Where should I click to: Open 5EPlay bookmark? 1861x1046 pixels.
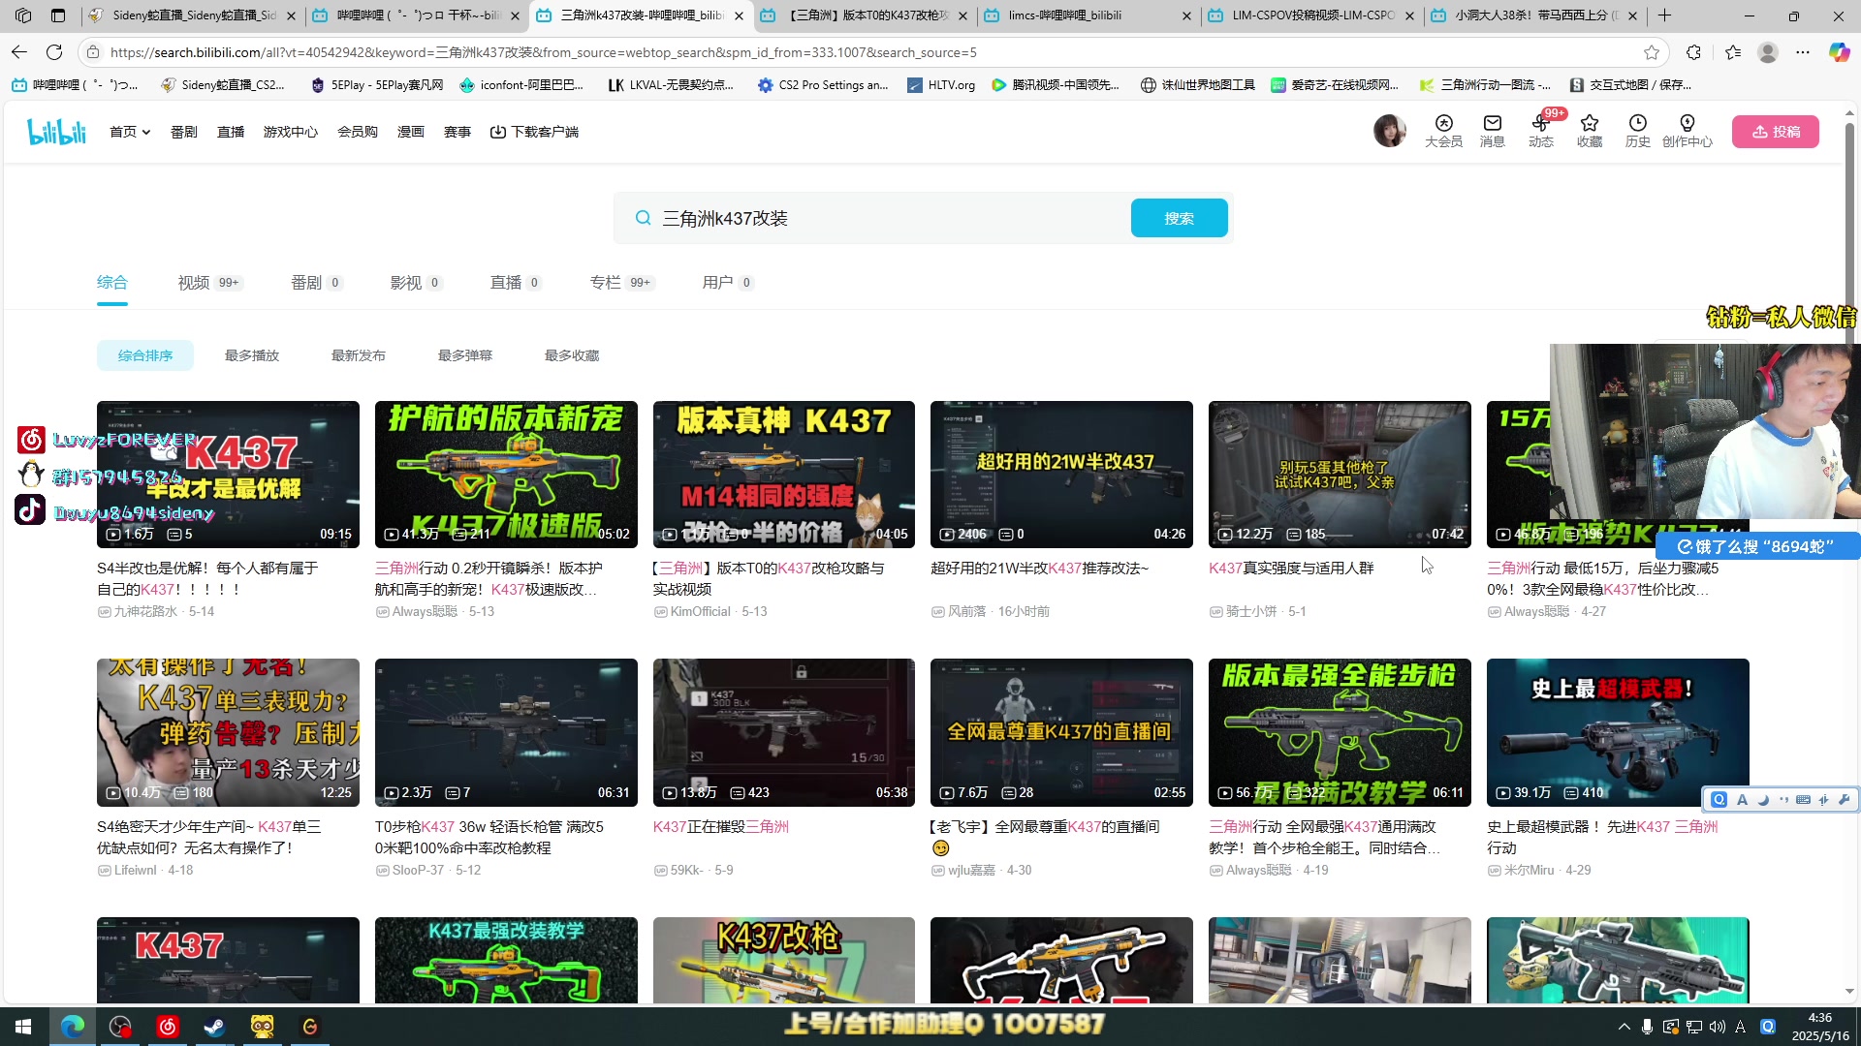(x=376, y=85)
